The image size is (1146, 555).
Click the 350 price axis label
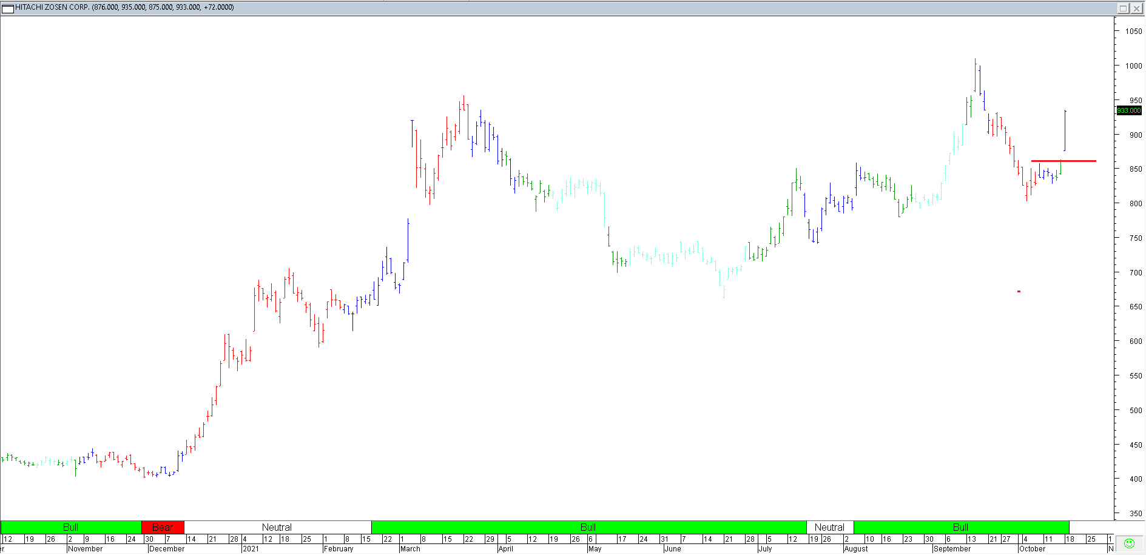tap(1136, 514)
